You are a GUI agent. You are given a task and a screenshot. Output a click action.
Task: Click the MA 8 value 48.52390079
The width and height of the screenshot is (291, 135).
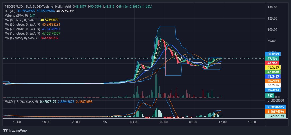click(49, 20)
